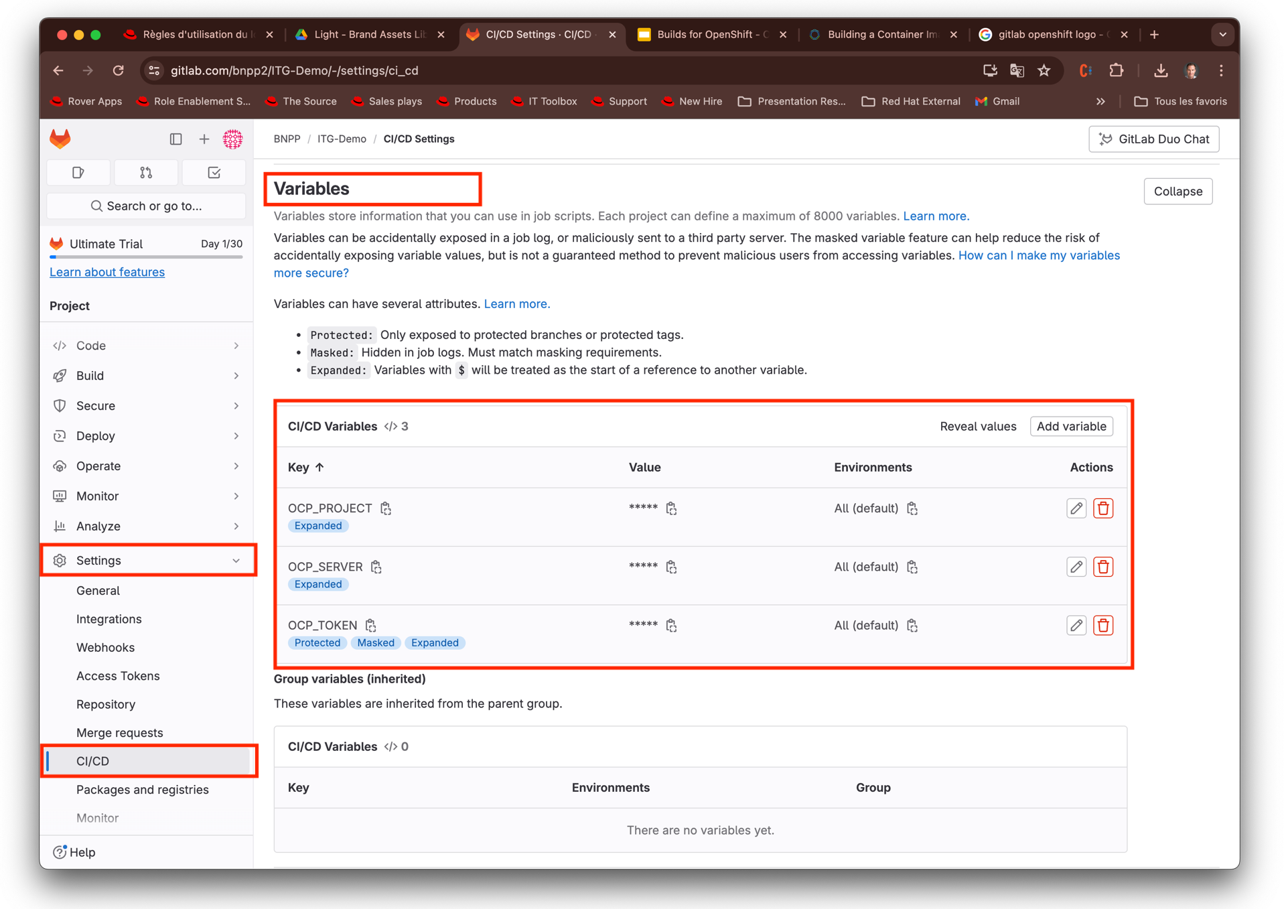Reload the page in browser toolbar
This screenshot has width=1286, height=909.
click(119, 70)
